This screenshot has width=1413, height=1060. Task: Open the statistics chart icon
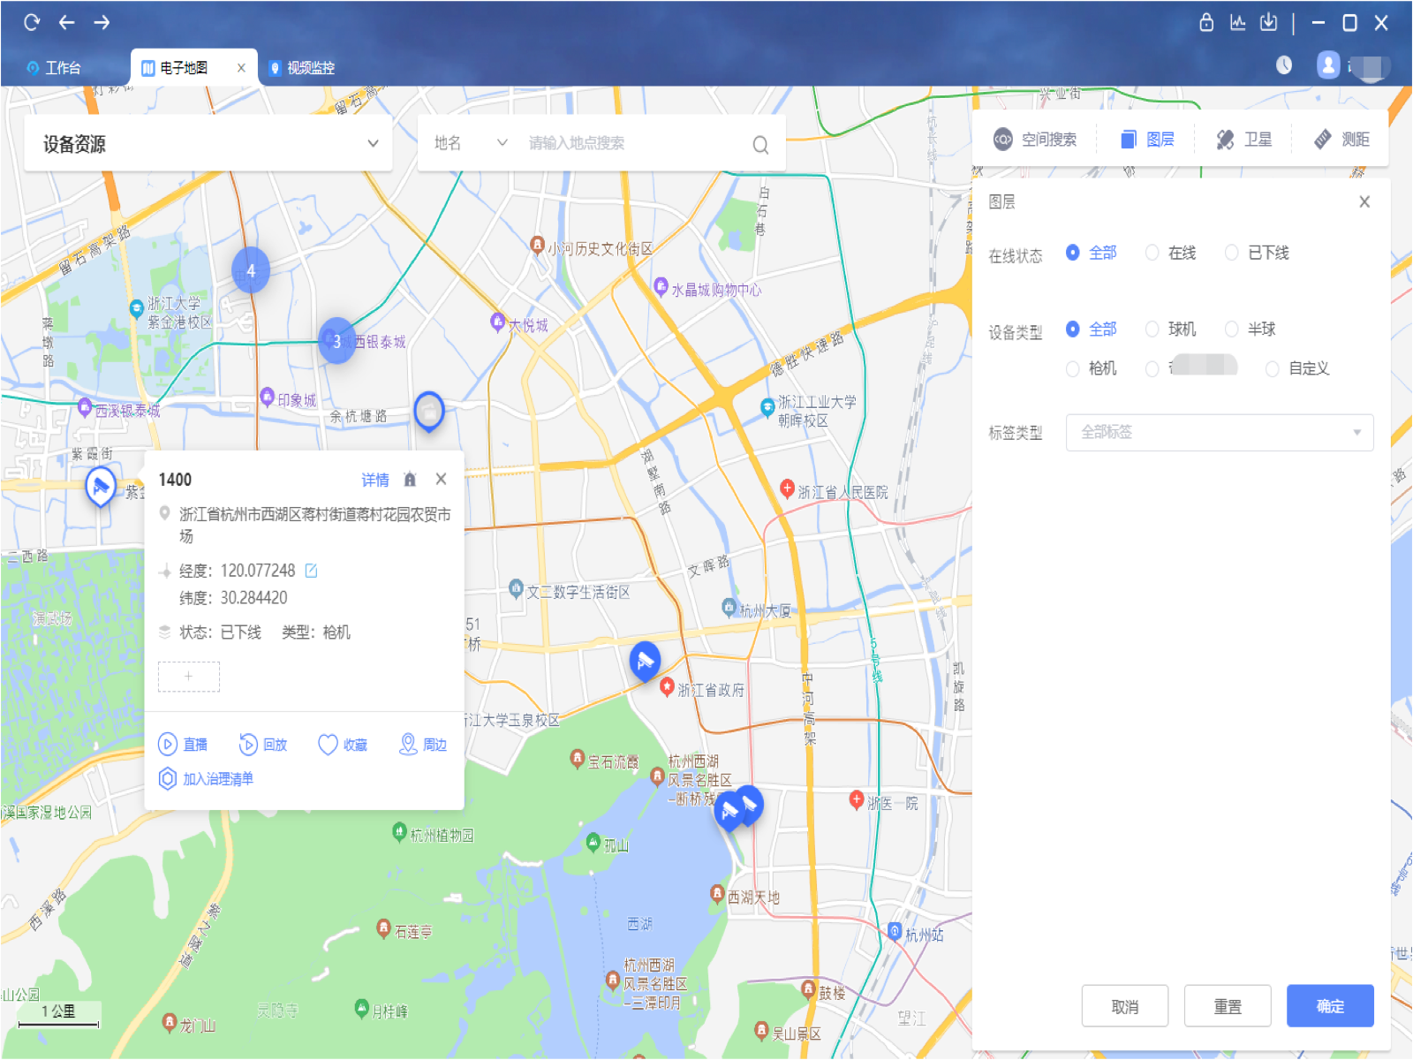(x=1238, y=22)
